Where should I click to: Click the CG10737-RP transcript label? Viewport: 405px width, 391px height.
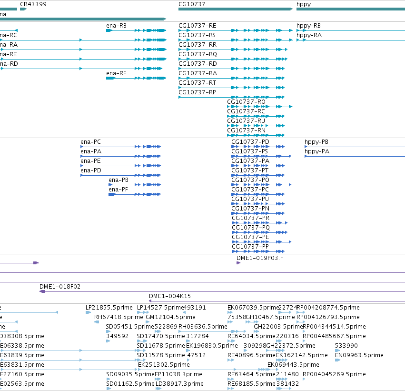(x=197, y=92)
